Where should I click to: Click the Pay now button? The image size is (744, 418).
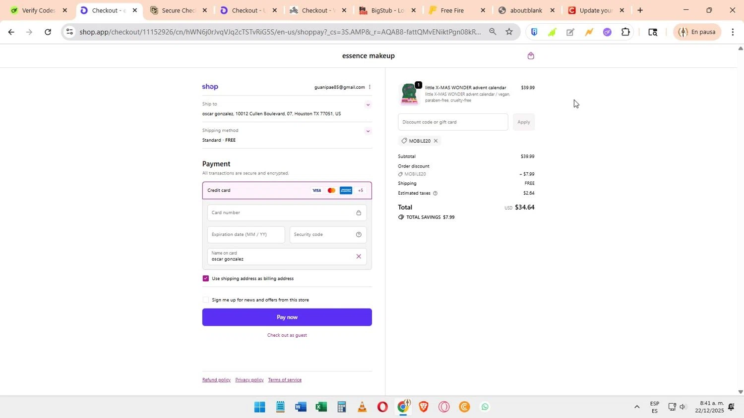(x=287, y=317)
